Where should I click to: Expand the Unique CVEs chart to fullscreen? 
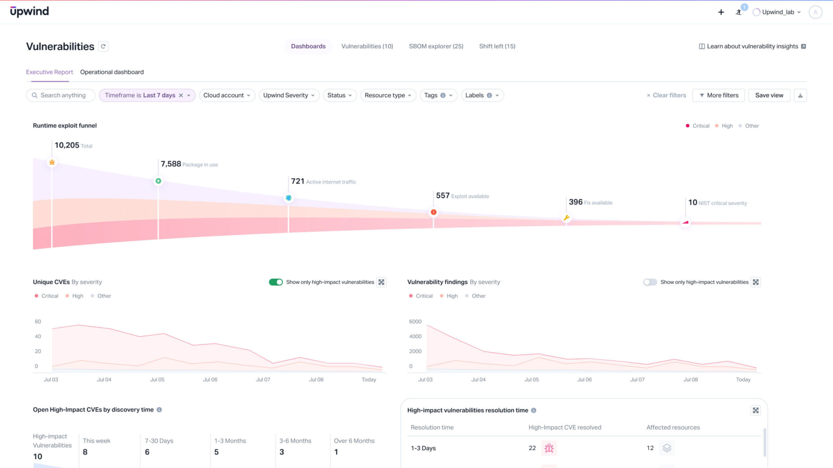pyautogui.click(x=381, y=282)
